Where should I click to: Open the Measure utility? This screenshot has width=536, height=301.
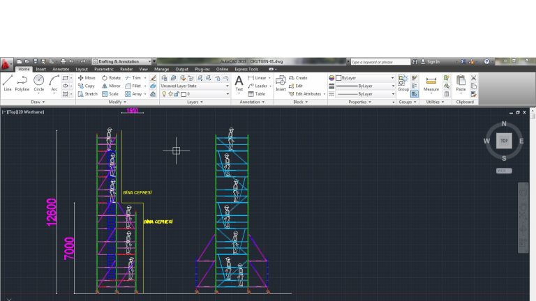pos(431,82)
